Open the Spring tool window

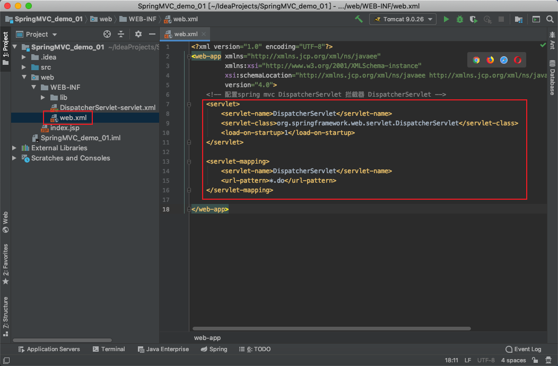click(214, 349)
